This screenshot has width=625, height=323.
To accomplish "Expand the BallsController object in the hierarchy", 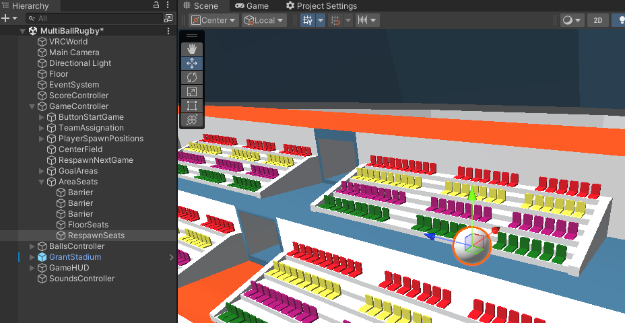I will pos(32,246).
